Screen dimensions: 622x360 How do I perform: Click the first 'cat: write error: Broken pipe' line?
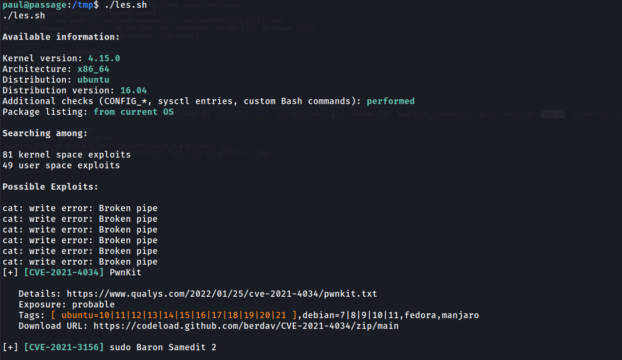(80, 208)
